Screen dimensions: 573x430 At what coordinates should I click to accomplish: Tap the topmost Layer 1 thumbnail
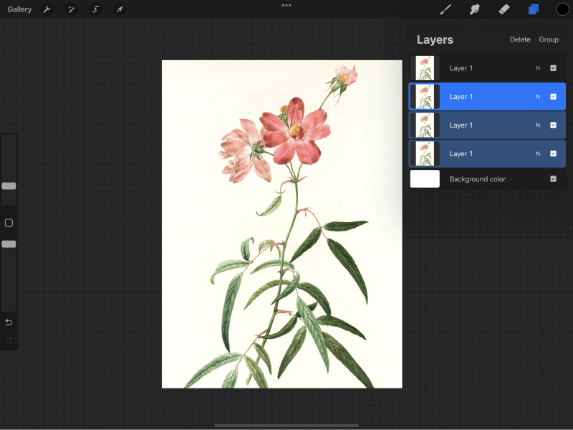pyautogui.click(x=425, y=68)
